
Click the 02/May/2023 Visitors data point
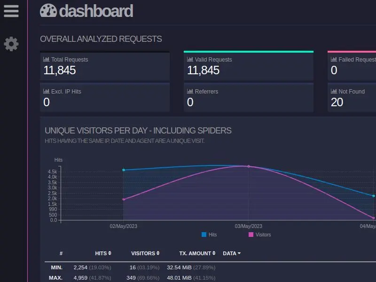pos(124,199)
